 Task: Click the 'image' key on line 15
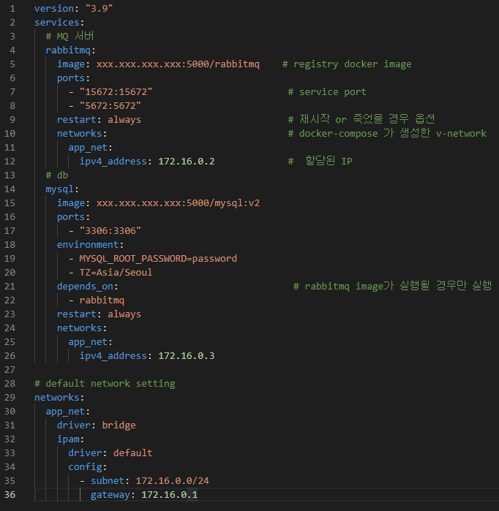point(71,203)
